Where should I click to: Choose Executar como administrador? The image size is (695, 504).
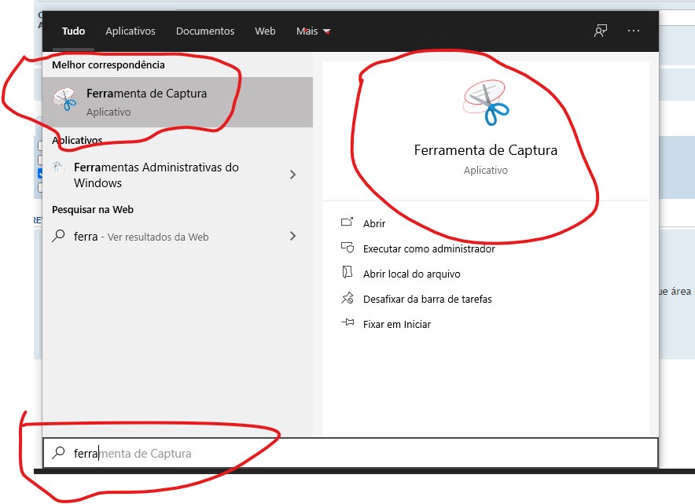(x=429, y=248)
